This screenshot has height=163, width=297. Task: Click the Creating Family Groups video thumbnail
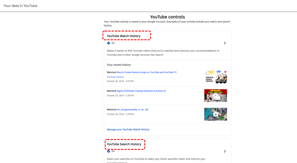(216, 77)
